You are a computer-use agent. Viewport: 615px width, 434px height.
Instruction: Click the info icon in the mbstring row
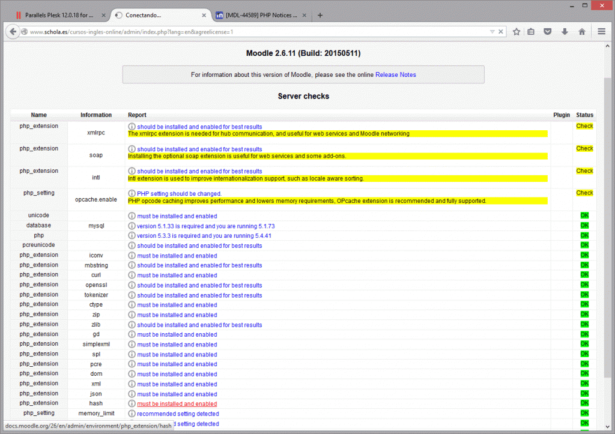click(x=132, y=265)
